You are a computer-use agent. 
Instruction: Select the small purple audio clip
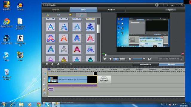50,89
